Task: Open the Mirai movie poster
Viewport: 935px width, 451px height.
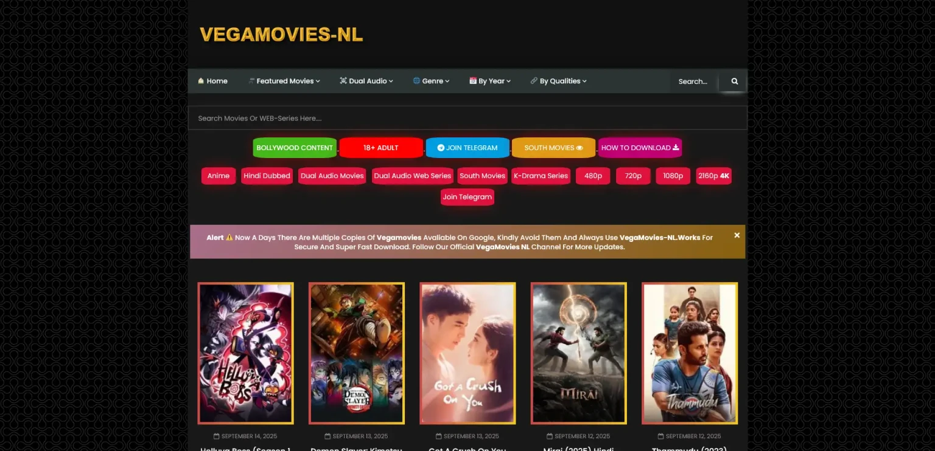Action: (x=578, y=353)
